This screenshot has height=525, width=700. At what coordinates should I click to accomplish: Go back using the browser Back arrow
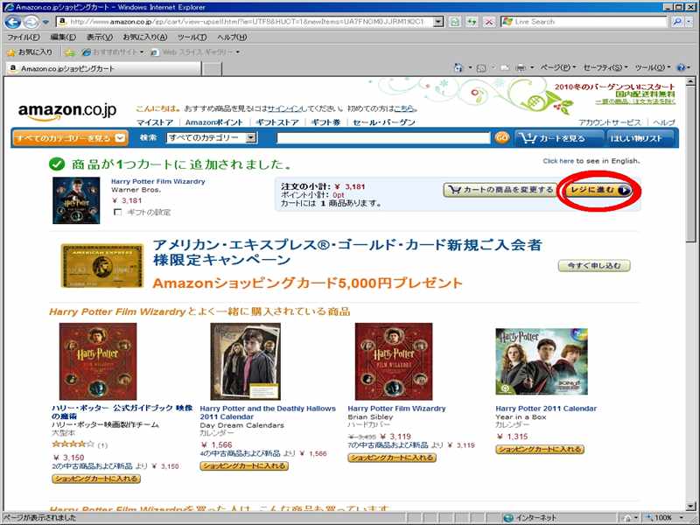click(13, 22)
